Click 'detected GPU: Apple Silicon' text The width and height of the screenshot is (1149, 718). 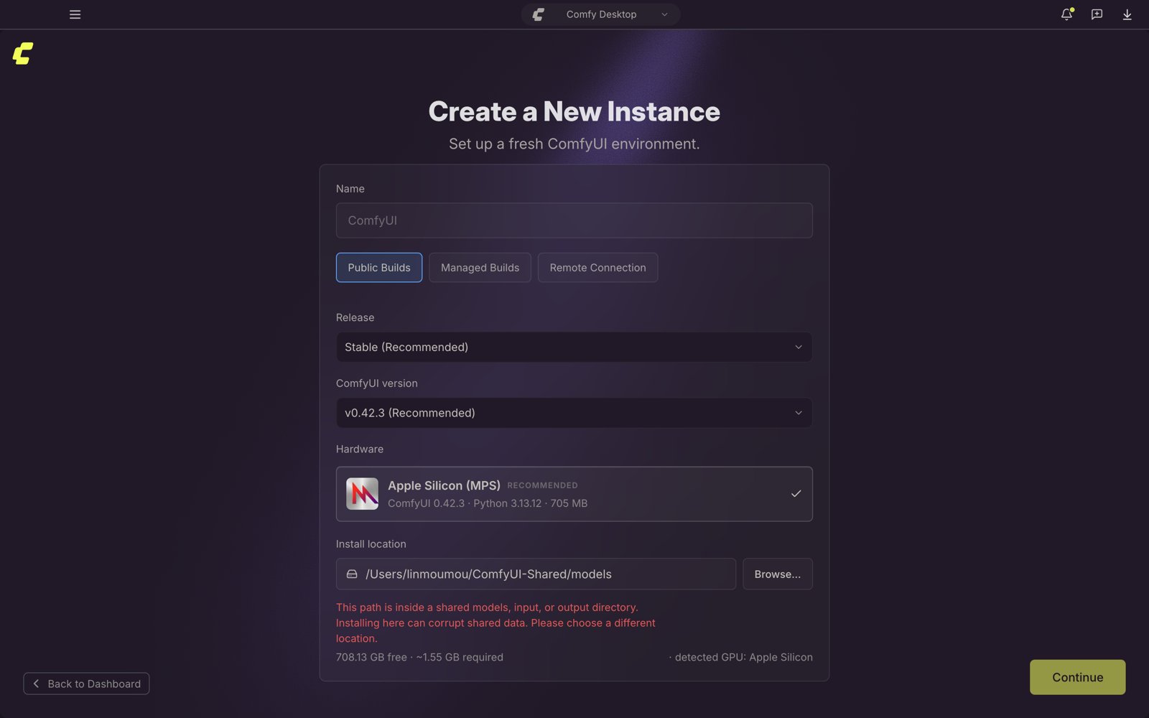[x=743, y=657]
